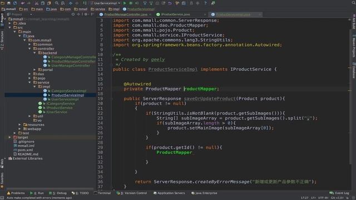Expand the .idea folder arrow
356x200 pixels.
click(x=10, y=23)
